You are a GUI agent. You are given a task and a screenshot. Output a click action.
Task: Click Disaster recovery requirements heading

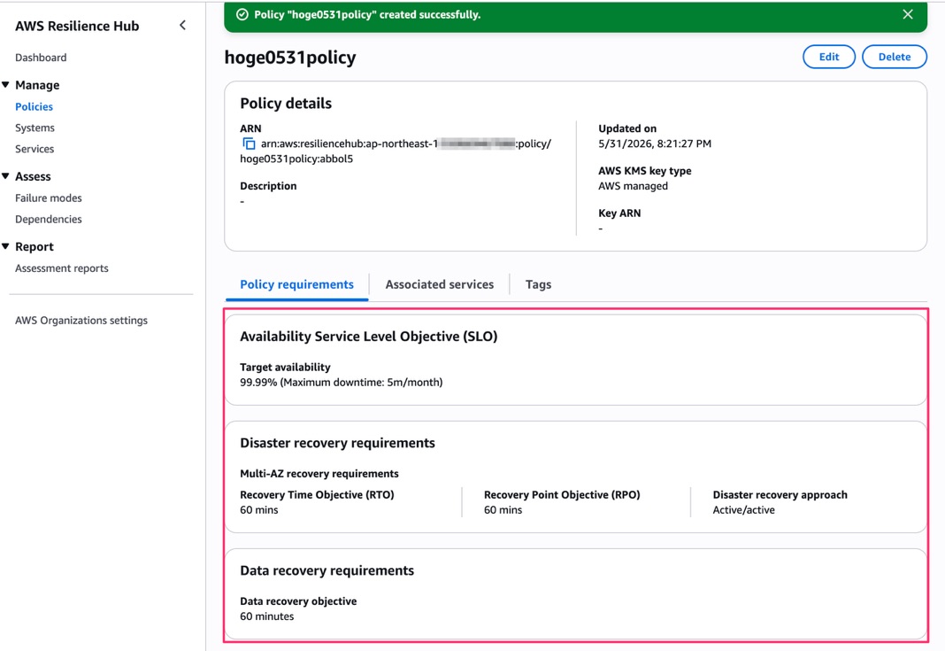(x=337, y=443)
